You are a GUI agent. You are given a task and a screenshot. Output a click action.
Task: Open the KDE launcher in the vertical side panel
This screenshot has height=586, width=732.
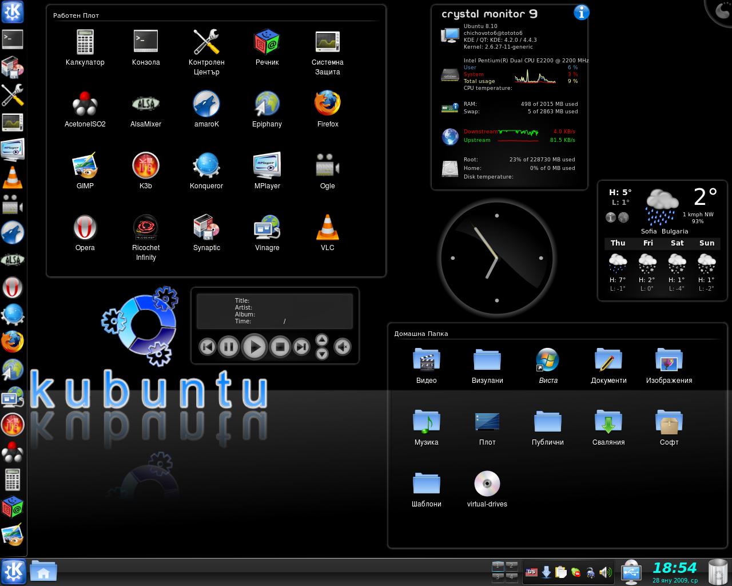tap(12, 11)
